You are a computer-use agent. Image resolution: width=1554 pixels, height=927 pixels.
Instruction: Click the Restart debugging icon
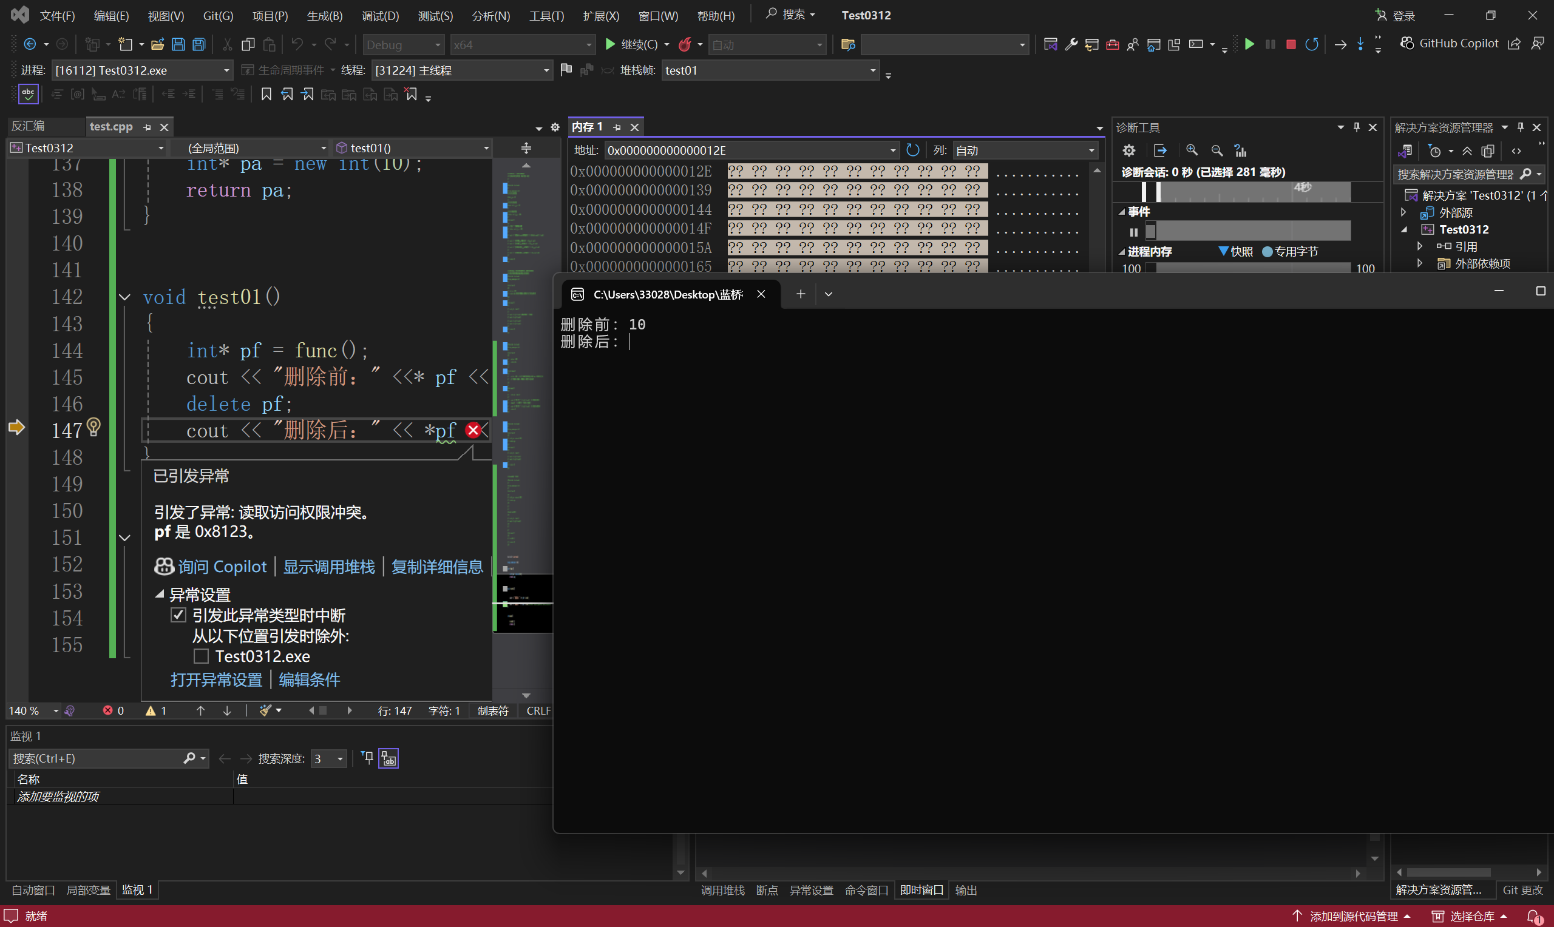click(x=1312, y=44)
